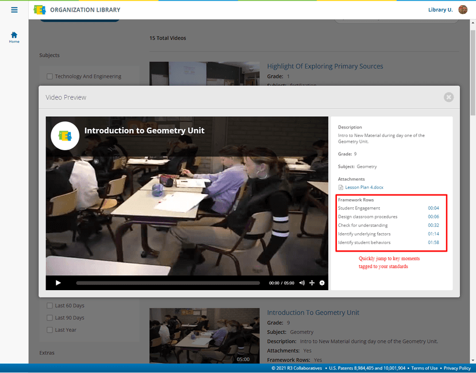Screen dimensions: 476x373
Task: Download the Lesson Plan 4.docx attachment
Action: [364, 186]
